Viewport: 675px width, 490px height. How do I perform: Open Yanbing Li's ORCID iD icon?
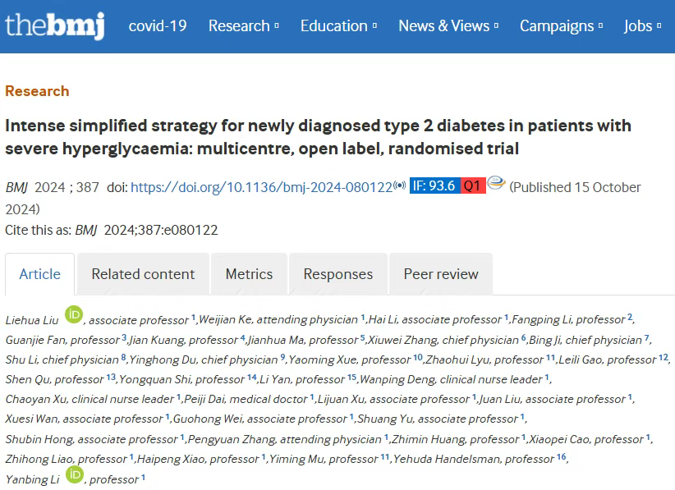point(75,474)
